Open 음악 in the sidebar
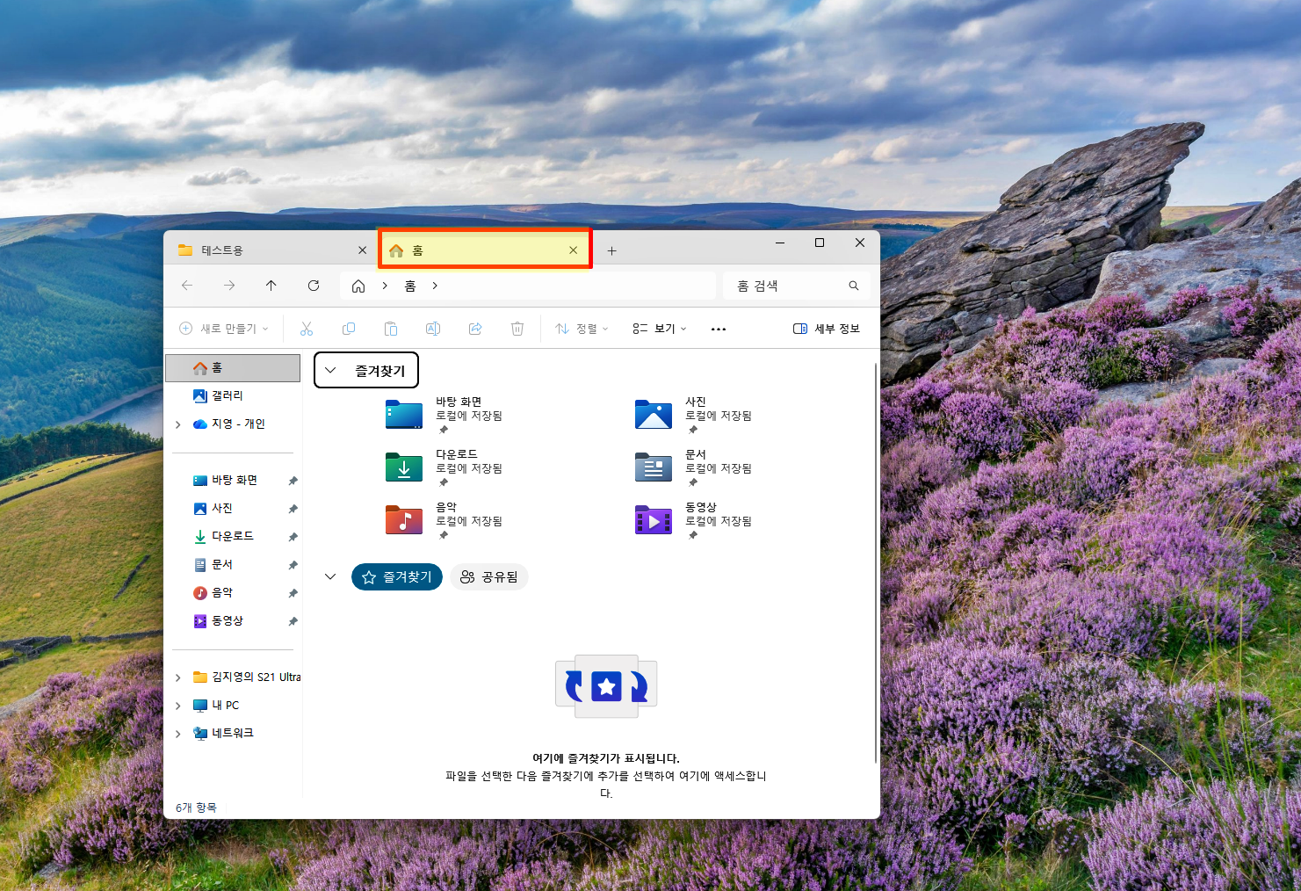Screen dimensions: 1301x891 [213, 593]
